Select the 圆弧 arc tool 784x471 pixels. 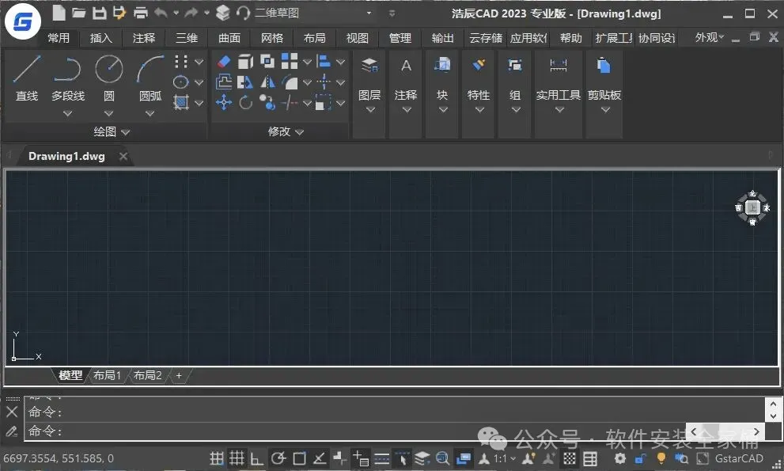click(150, 78)
